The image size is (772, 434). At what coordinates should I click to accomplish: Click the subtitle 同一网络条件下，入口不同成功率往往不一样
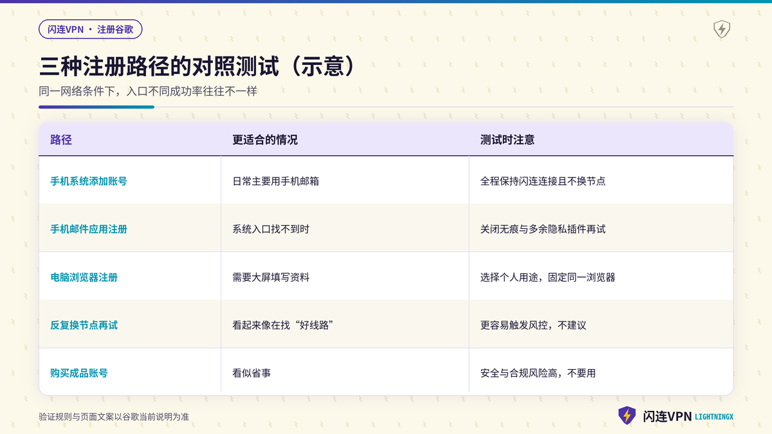click(x=148, y=91)
